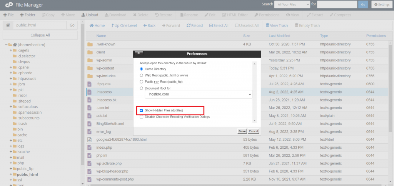Screen dimensions: 394x186
Task: Open the Permissions tool
Action: tap(267, 15)
